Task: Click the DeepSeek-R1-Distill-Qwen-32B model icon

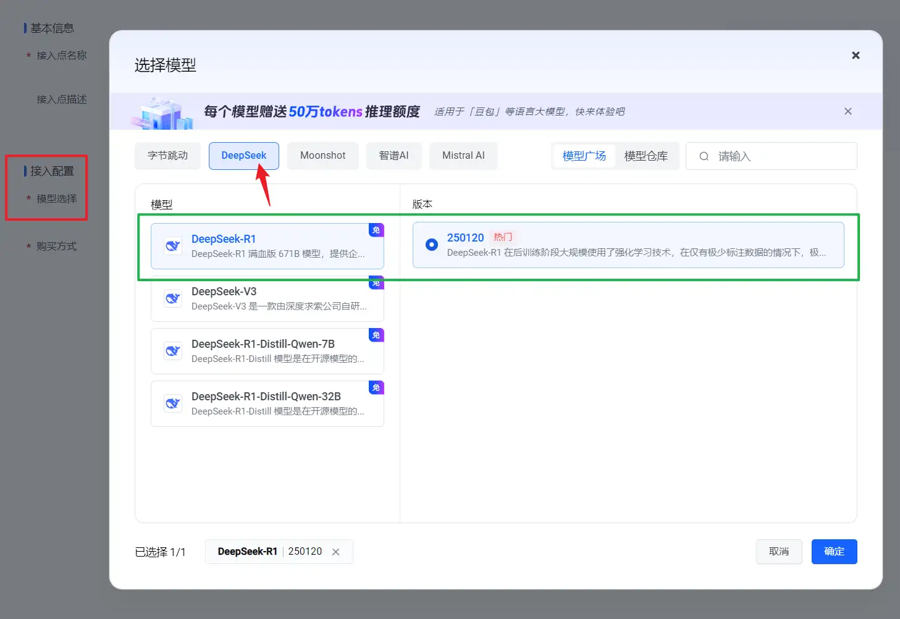Action: coord(173,403)
